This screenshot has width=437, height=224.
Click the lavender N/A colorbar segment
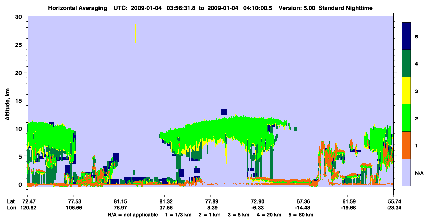click(x=406, y=172)
